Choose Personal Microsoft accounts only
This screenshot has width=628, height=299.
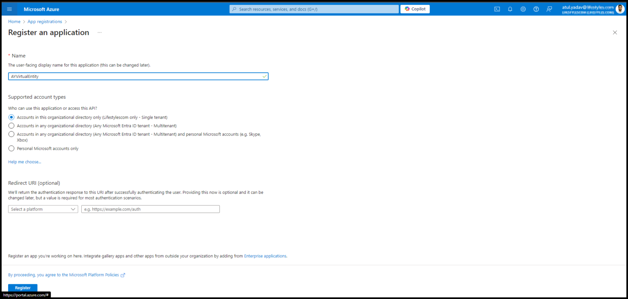11,148
